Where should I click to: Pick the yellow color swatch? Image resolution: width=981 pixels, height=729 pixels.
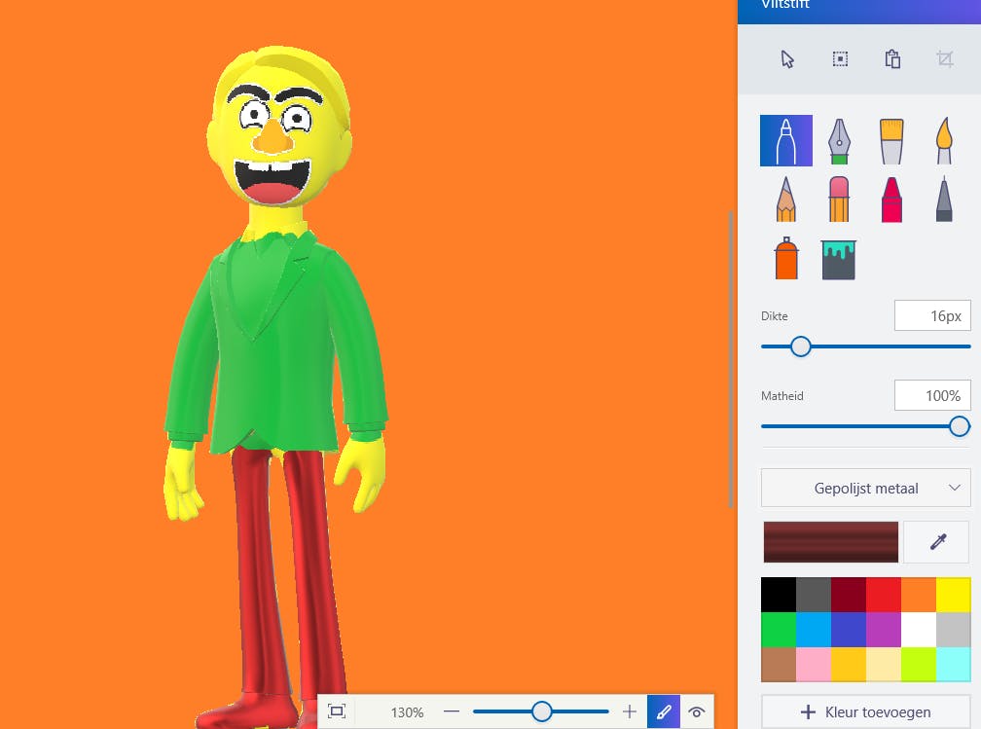954,595
